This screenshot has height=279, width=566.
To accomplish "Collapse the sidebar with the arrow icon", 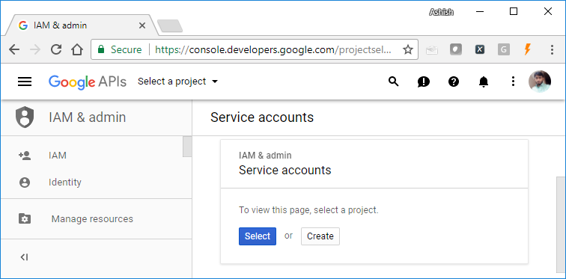I will (x=24, y=257).
